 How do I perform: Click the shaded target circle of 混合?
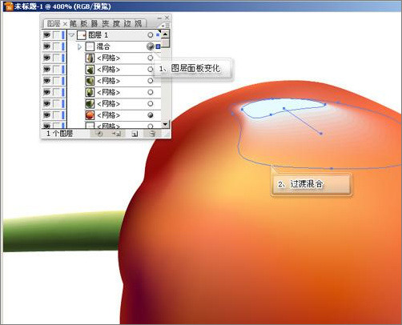point(151,46)
